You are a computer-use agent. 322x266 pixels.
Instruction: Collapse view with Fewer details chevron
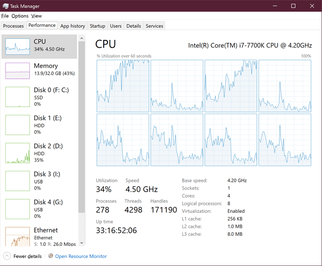[7, 256]
